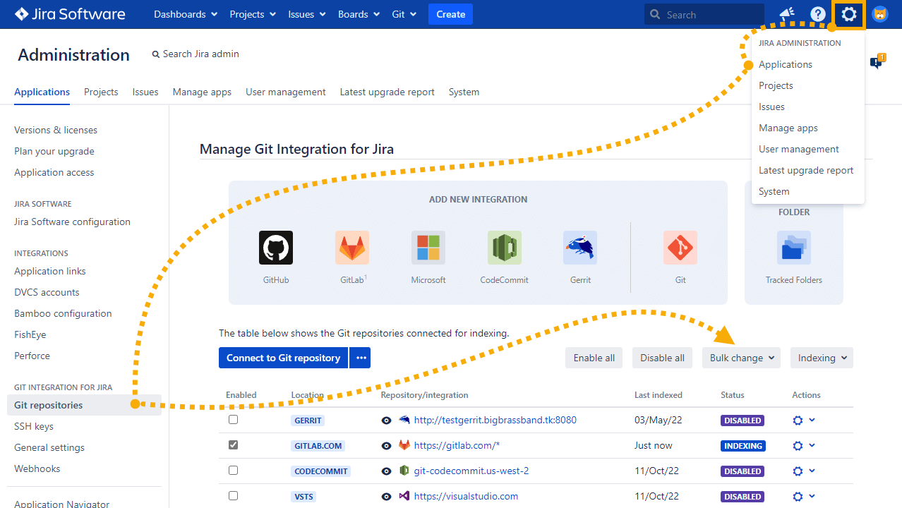Open SSH keys in the sidebar
902x508 pixels.
click(x=34, y=426)
